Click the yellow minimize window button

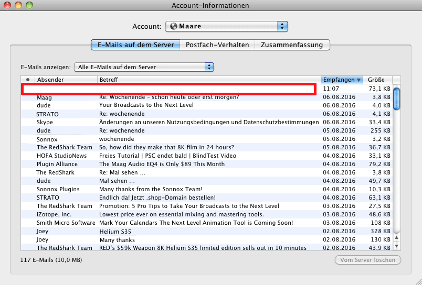coord(18,5)
